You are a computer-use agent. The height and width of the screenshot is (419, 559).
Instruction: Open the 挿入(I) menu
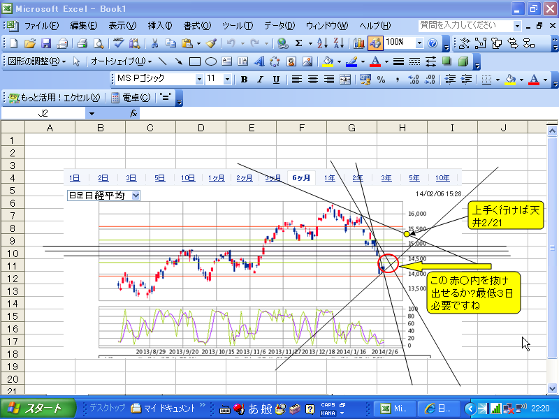click(159, 26)
